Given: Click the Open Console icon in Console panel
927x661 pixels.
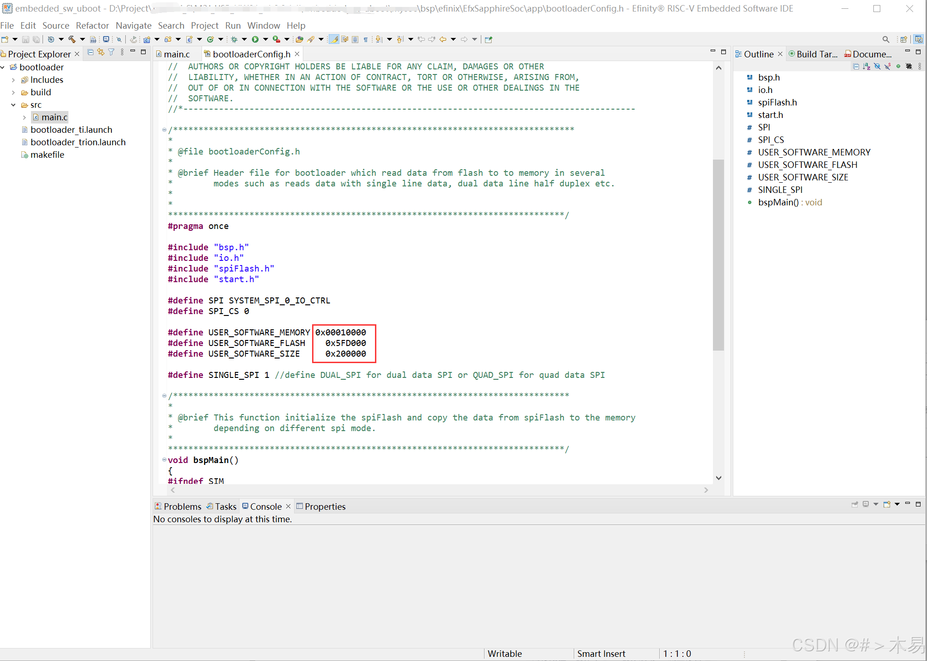Looking at the screenshot, I should click(887, 504).
